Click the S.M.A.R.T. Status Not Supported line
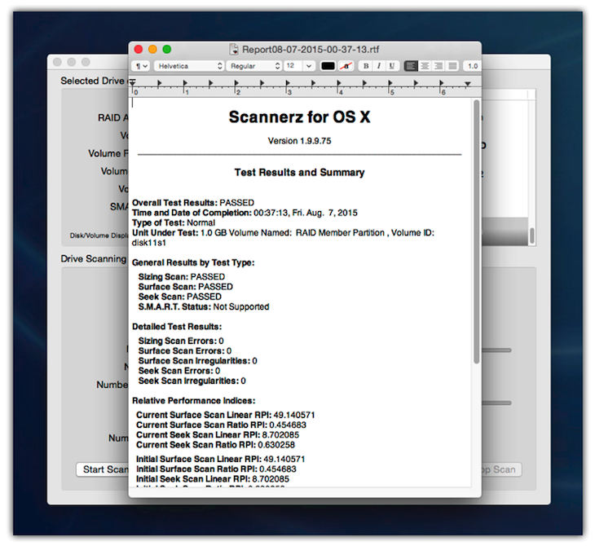 point(204,306)
